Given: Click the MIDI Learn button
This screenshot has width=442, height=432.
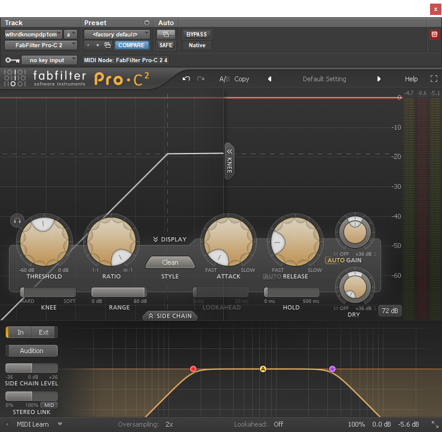Looking at the screenshot, I should pos(33,424).
